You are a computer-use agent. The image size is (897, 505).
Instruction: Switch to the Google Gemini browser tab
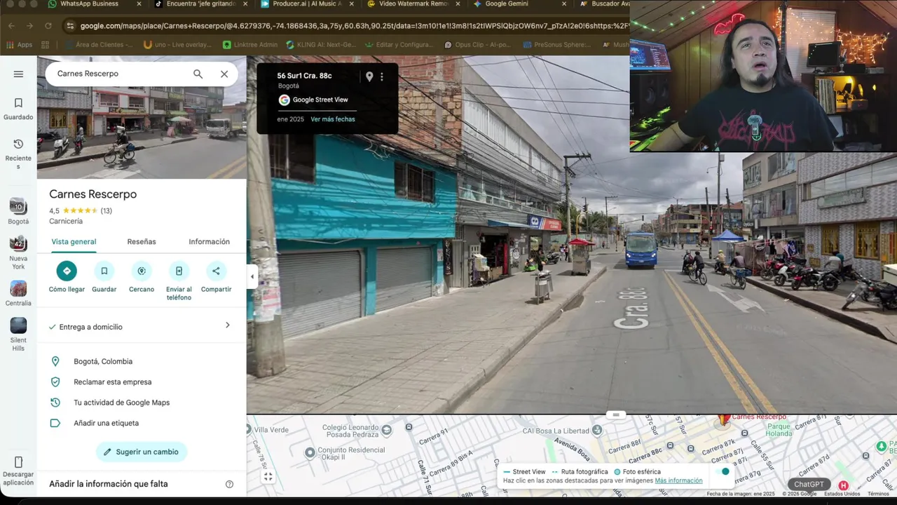pyautogui.click(x=506, y=4)
